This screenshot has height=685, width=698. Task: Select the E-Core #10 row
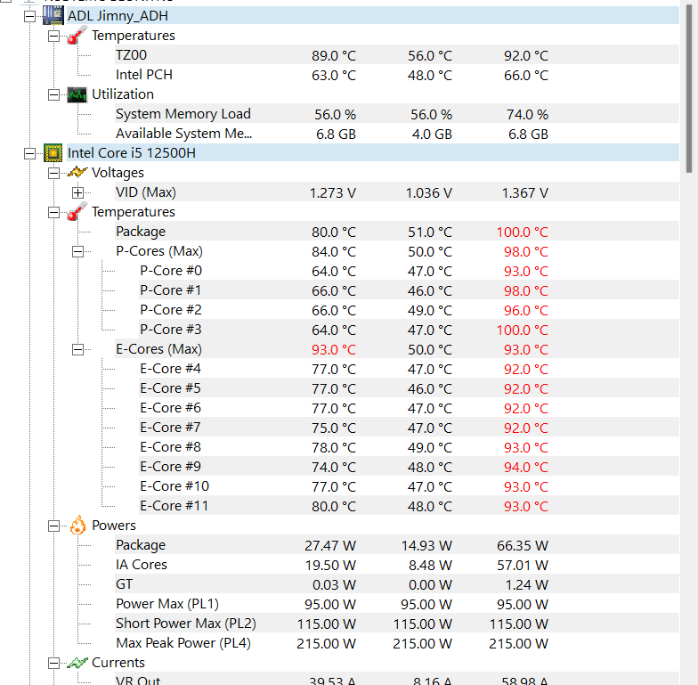(410, 486)
